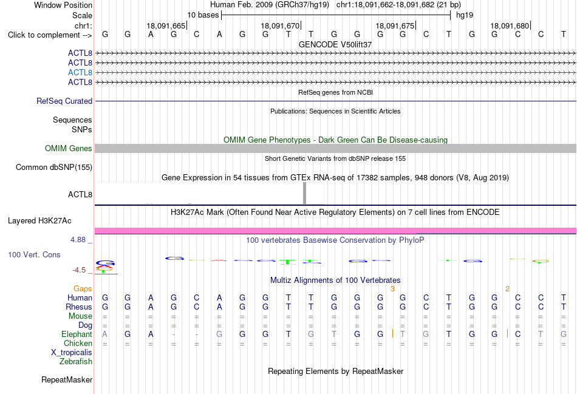Click the Scale track label
The height and width of the screenshot is (394, 577).
(x=82, y=15)
